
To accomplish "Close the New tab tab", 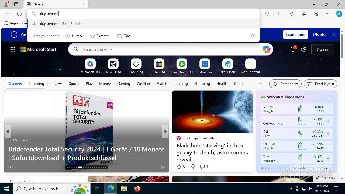I will click(x=84, y=4).
